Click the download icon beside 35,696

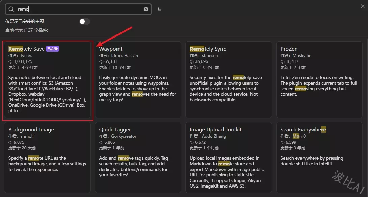192,62
